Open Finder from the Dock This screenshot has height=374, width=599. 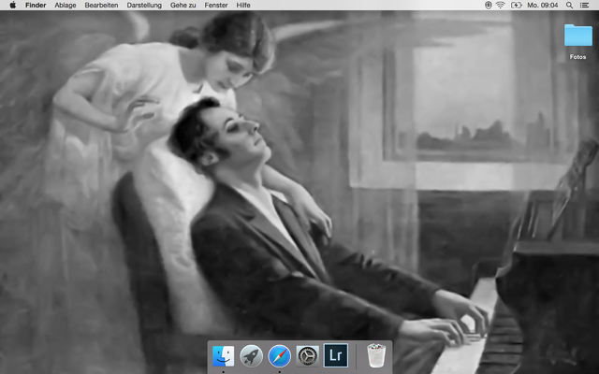(x=223, y=355)
